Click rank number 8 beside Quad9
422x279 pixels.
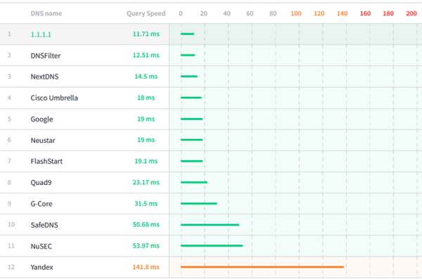[x=9, y=183]
